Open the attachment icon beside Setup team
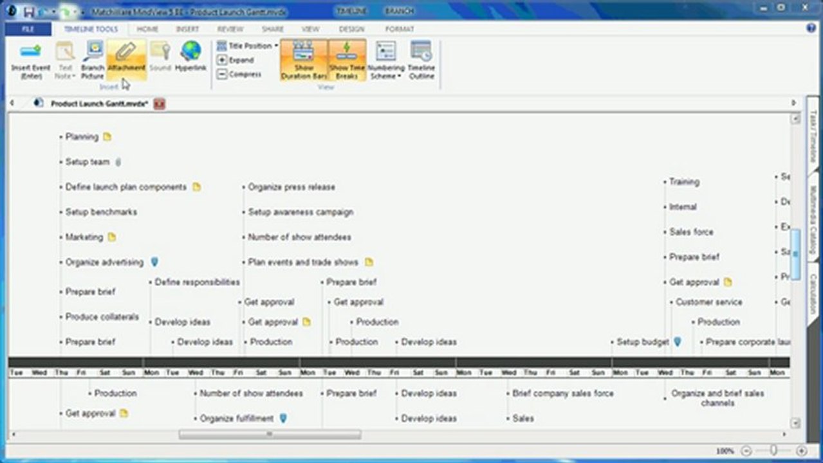This screenshot has width=823, height=463. [118, 162]
